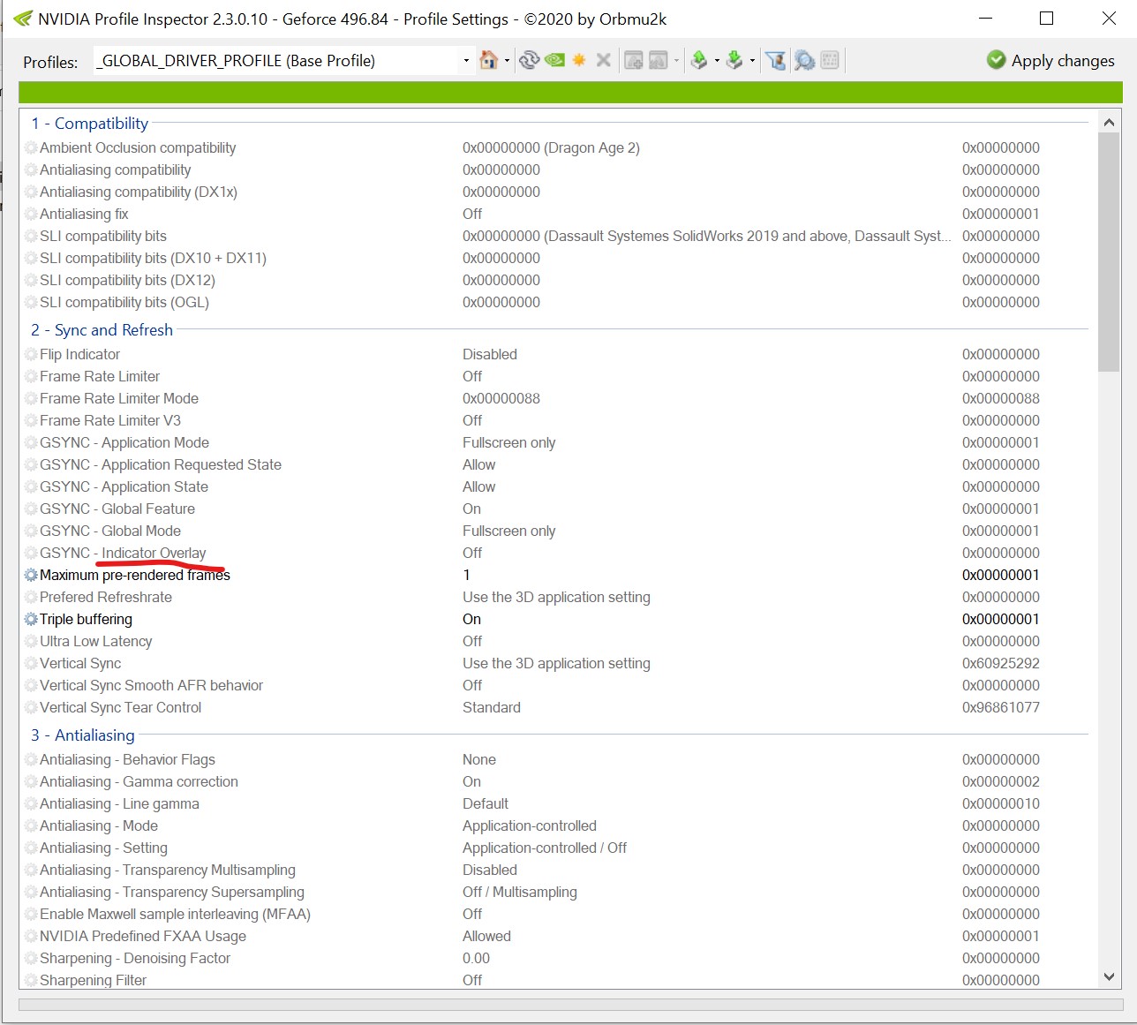The height and width of the screenshot is (1025, 1137).
Task: Click the 'Fullscreen only' value of GSYNC - Global Mode
Action: pyautogui.click(x=508, y=531)
